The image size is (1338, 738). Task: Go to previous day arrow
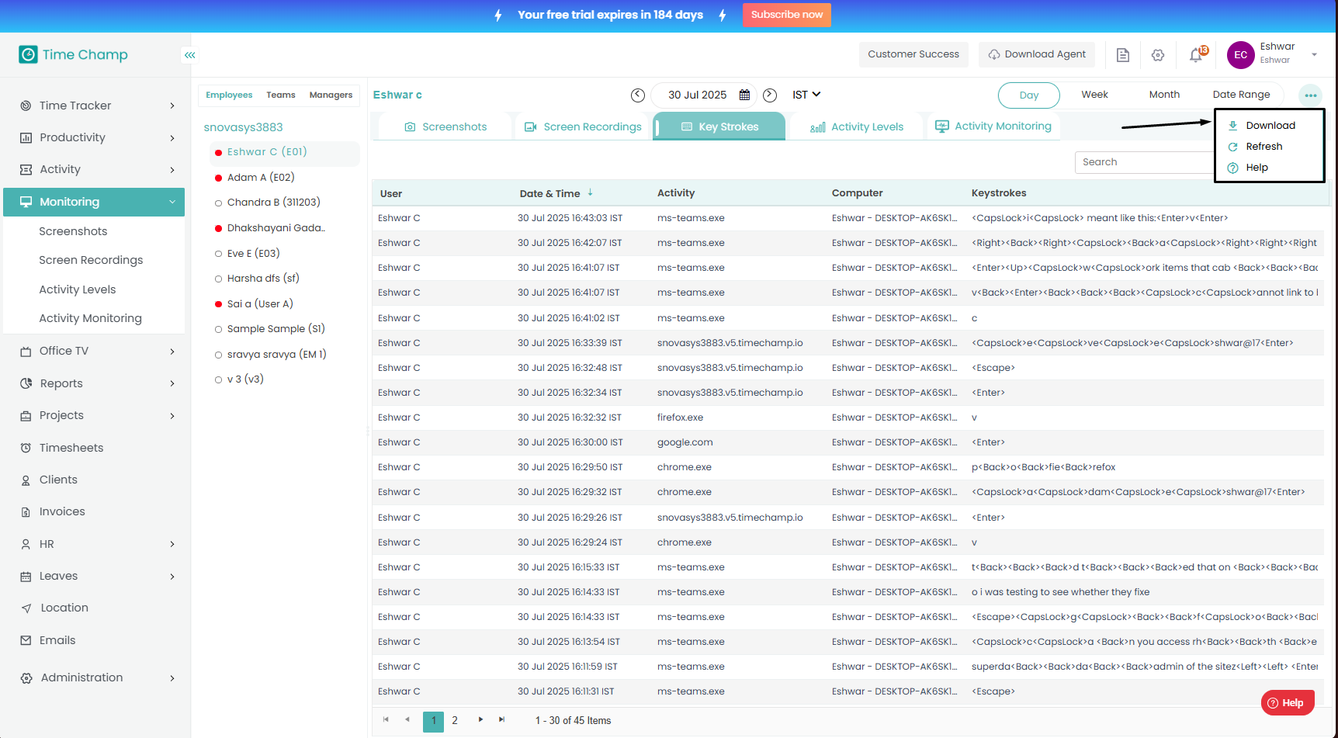pos(638,95)
